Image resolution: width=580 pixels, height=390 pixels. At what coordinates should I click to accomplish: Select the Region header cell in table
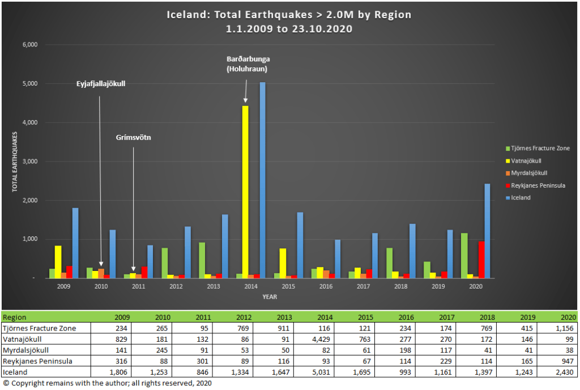15,317
